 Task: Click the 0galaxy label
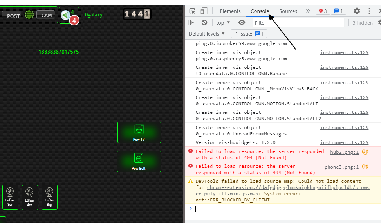click(94, 14)
